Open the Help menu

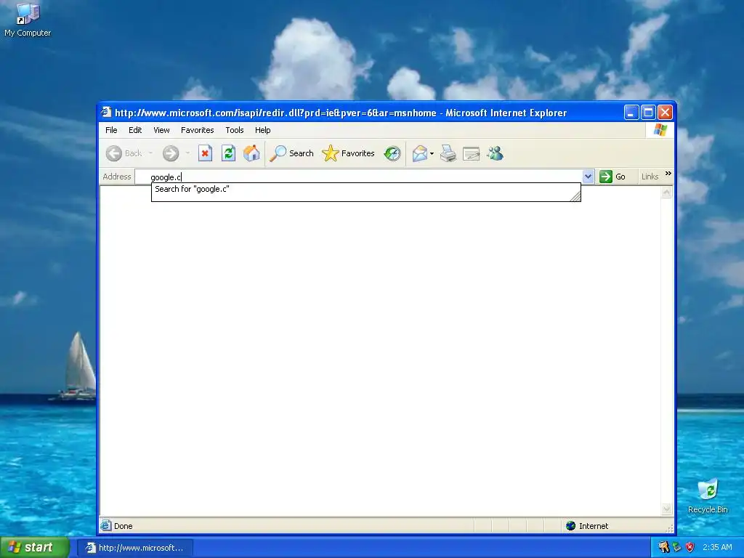tap(262, 130)
